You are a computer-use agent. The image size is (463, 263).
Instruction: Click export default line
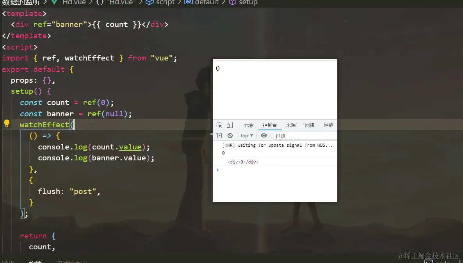[x=37, y=69]
